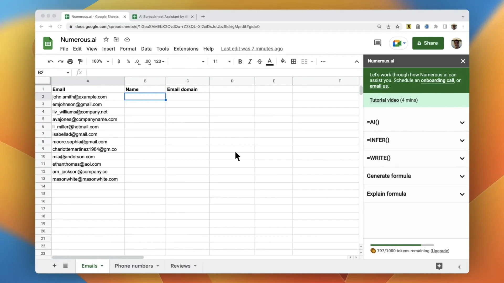Open comment history icon
The image size is (504, 283).
click(377, 43)
